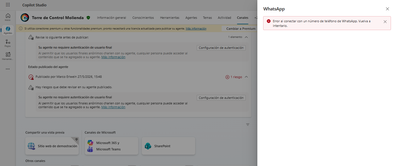
Task: Click Cambiar a Premium button
Action: pyautogui.click(x=239, y=29)
